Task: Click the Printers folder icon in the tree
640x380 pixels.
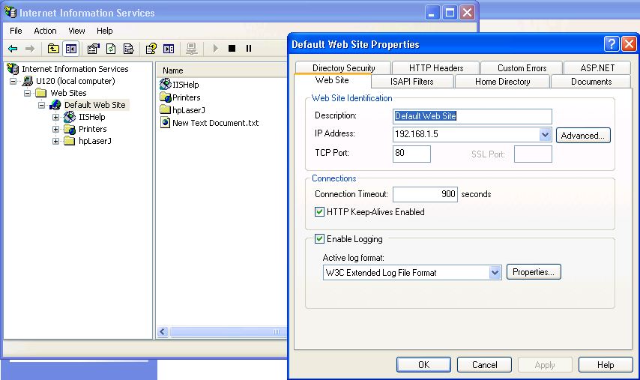Action: (x=70, y=129)
